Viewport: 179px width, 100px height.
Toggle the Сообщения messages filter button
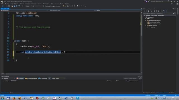pos(43,78)
